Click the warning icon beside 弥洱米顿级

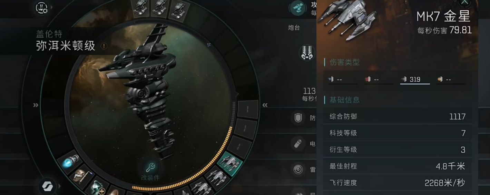tap(104, 46)
